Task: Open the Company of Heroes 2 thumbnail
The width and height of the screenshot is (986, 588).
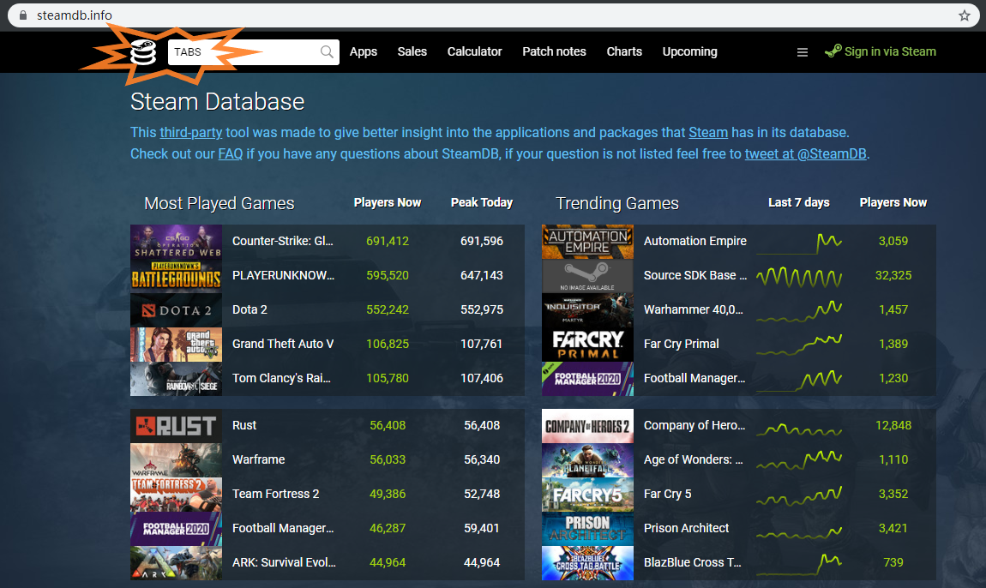Action: click(587, 426)
